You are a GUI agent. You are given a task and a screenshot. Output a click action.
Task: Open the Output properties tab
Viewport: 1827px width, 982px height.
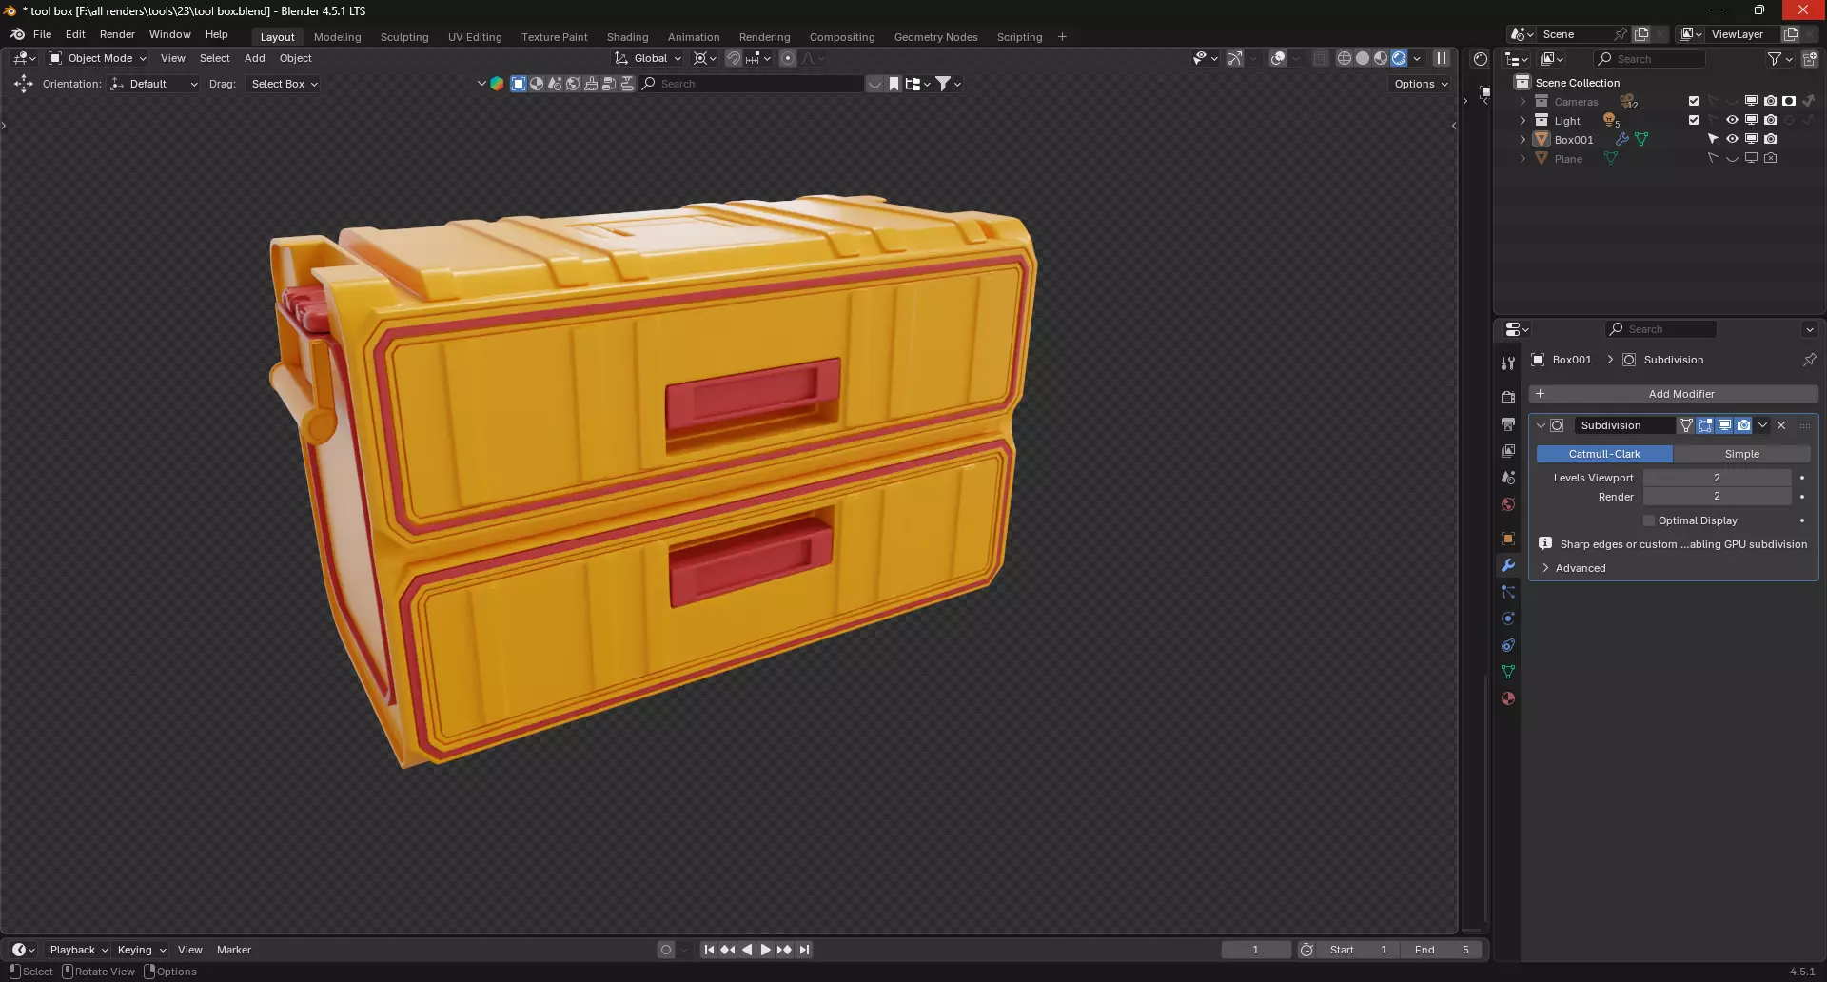pos(1508,424)
